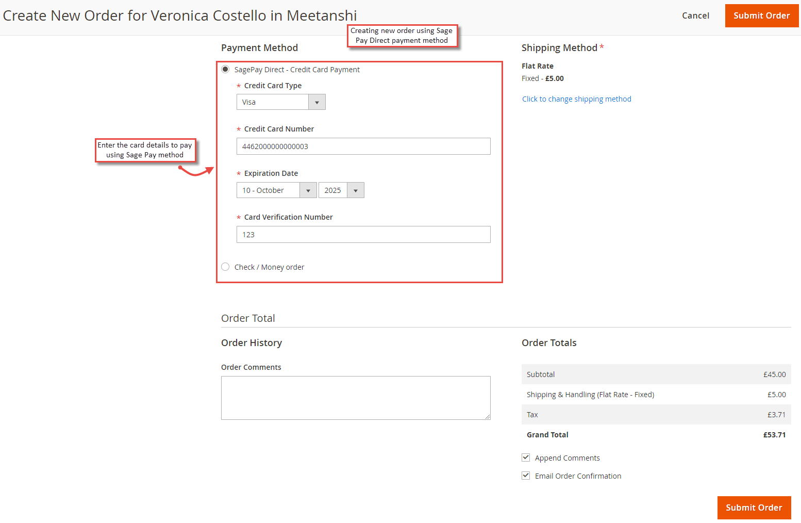Click Shipping & Handling (Flat Rate - Fixed) row label

click(590, 395)
